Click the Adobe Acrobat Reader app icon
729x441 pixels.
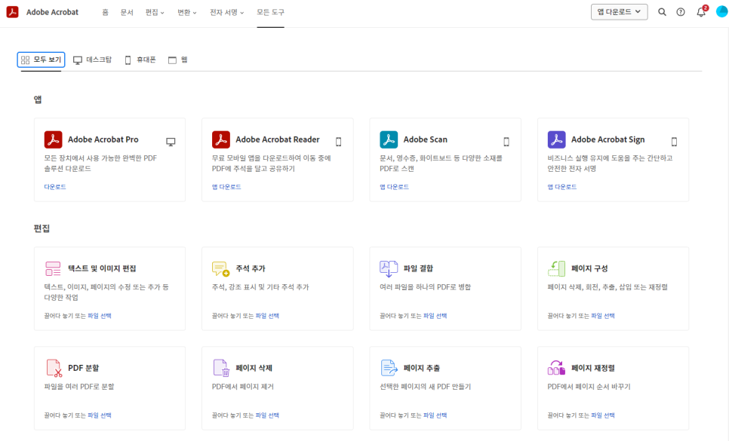221,139
